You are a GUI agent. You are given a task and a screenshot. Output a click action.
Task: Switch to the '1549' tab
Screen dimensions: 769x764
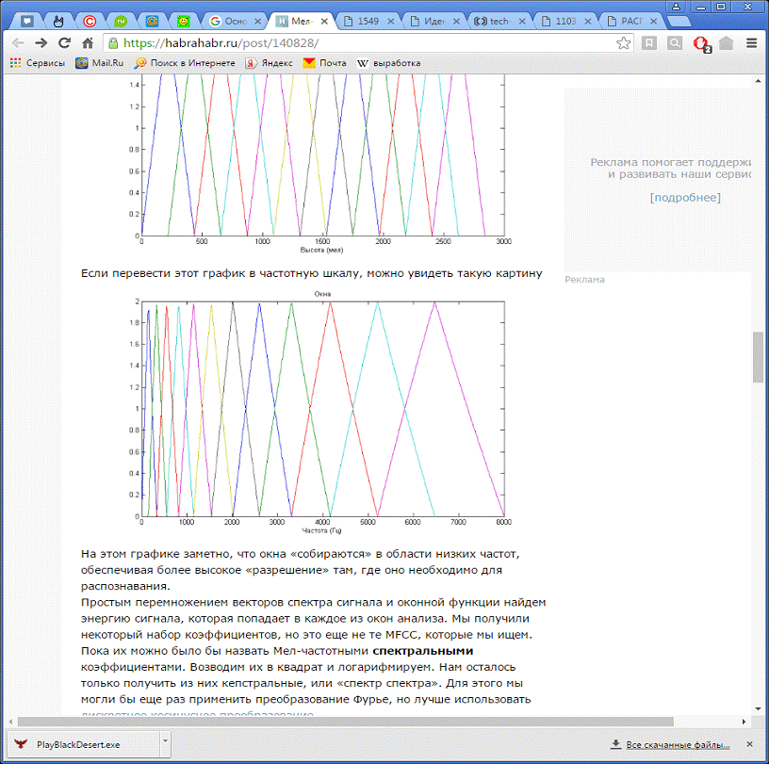pyautogui.click(x=367, y=20)
